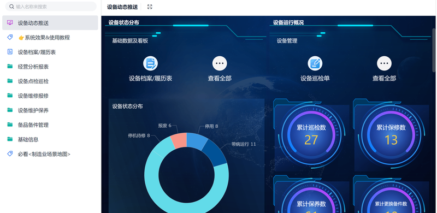This screenshot has width=437, height=213.
Task: Open 设备档案/履历表 in the sidebar
Action: pos(50,52)
